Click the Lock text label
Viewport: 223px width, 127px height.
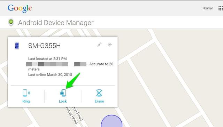pyautogui.click(x=63, y=101)
